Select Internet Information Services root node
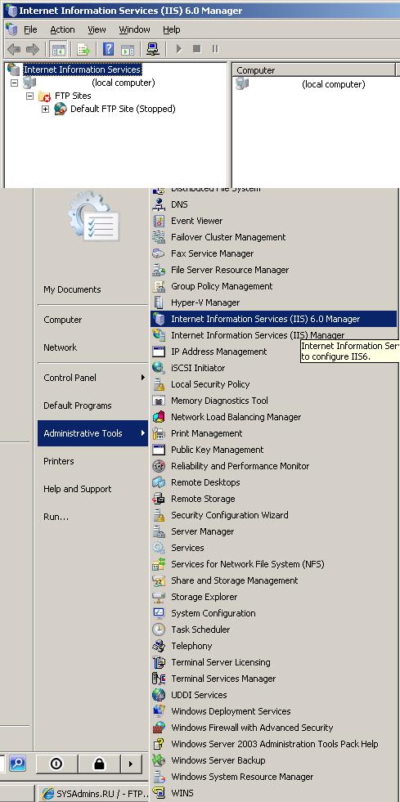Screen dimensions: 400x802 [x=82, y=69]
